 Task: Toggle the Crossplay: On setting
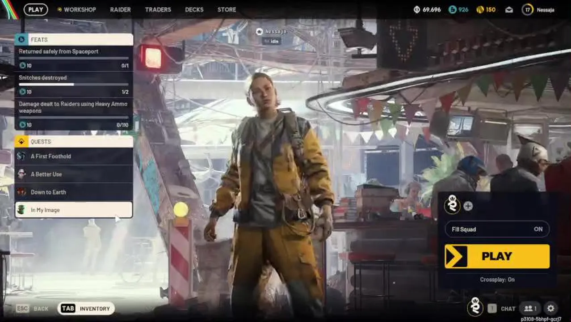tap(497, 280)
